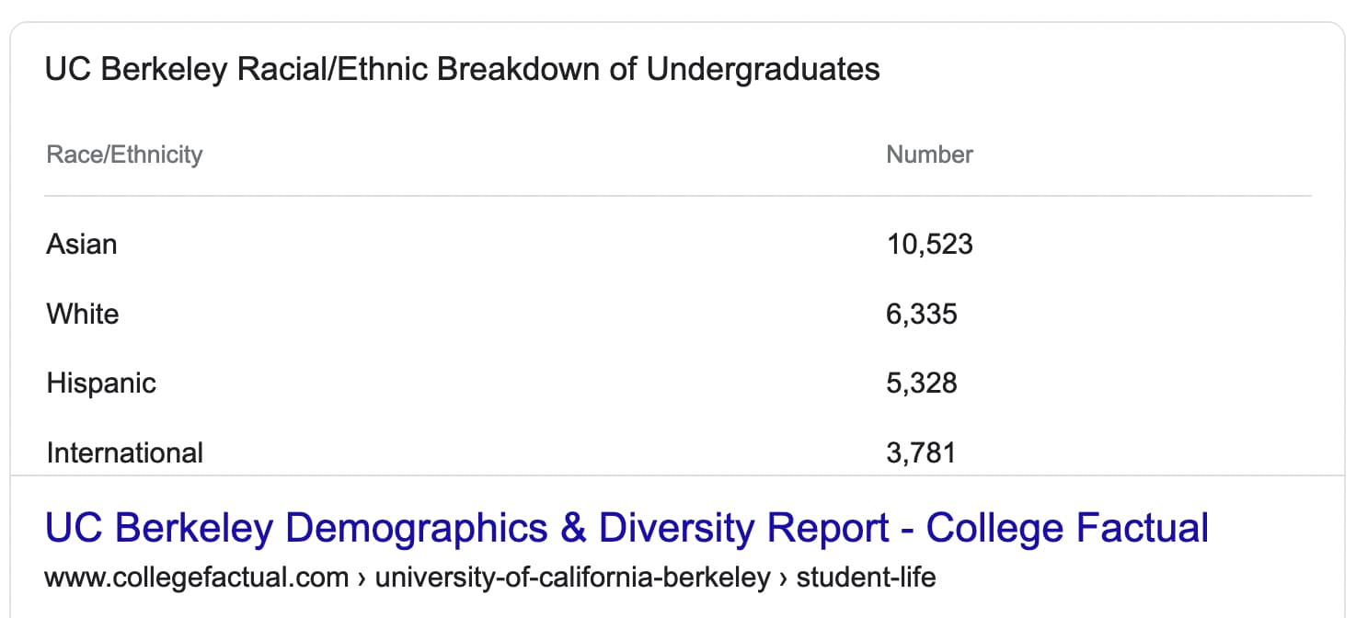This screenshot has width=1356, height=618.
Task: Click the number 3,781 for International
Action: coord(921,452)
